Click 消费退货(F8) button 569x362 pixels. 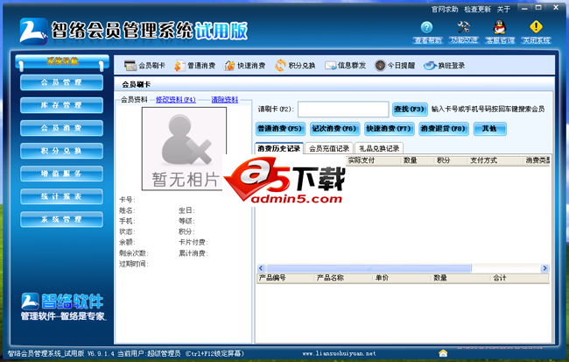click(443, 129)
